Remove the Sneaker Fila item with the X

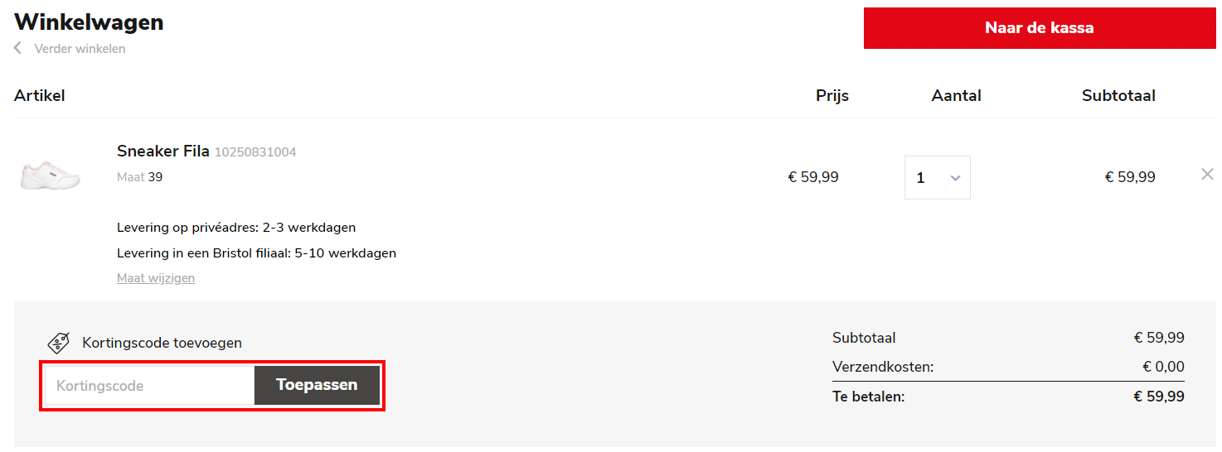[x=1207, y=174]
